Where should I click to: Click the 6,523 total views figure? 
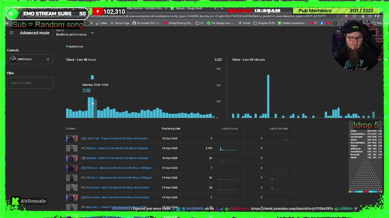click(x=218, y=60)
